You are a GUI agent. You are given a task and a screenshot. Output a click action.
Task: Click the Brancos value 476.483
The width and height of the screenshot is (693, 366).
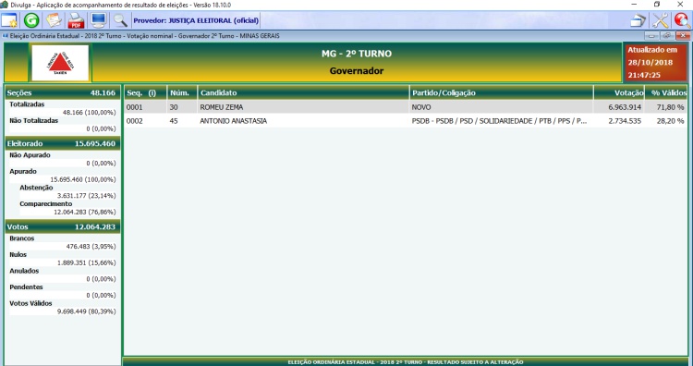pyautogui.click(x=91, y=246)
